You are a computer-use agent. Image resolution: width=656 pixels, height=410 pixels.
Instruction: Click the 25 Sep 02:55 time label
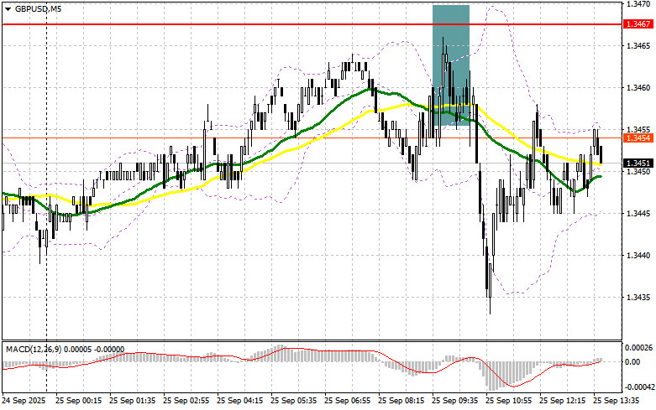coord(186,401)
